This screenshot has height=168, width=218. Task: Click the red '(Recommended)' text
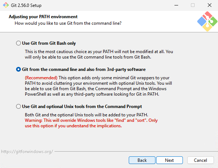(41, 78)
